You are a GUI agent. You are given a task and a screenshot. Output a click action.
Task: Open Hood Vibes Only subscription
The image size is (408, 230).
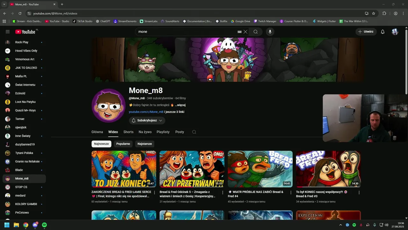(24, 51)
